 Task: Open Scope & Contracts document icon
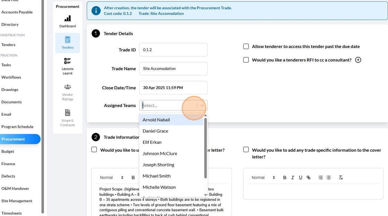point(68,113)
